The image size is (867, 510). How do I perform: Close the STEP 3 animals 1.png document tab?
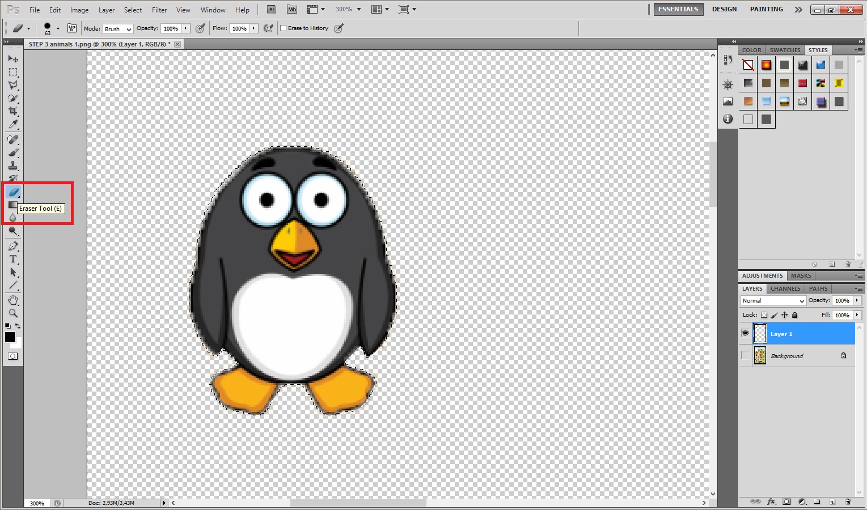click(177, 44)
